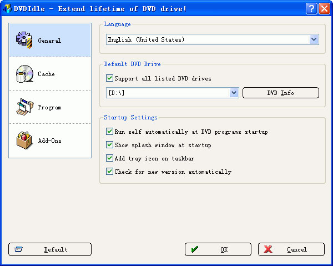Click the DVD Info button
Screen dimensions: 333x266
[281, 93]
